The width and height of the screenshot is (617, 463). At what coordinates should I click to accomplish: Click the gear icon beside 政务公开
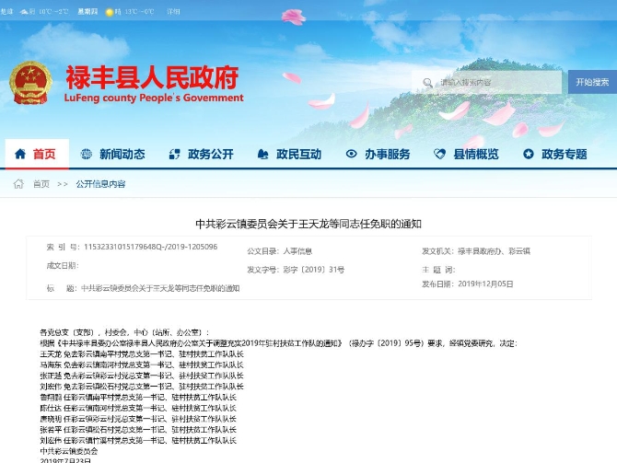pos(172,154)
